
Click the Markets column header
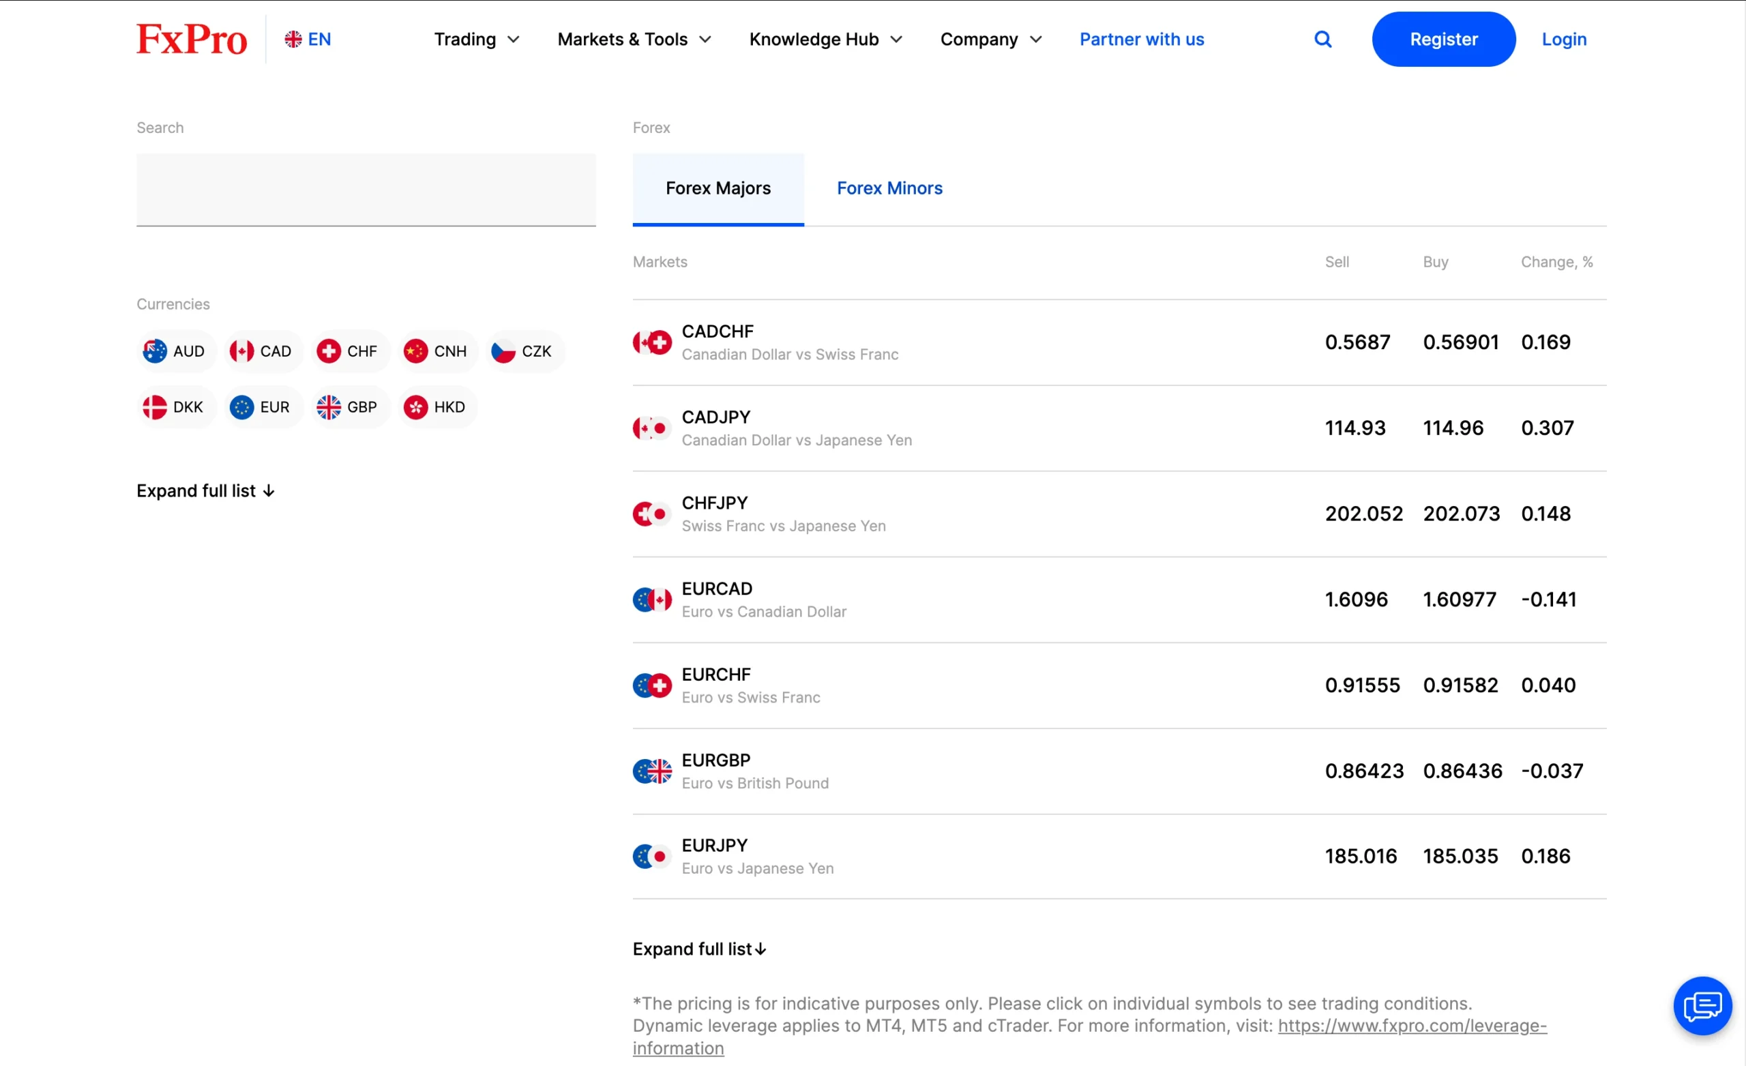point(660,263)
